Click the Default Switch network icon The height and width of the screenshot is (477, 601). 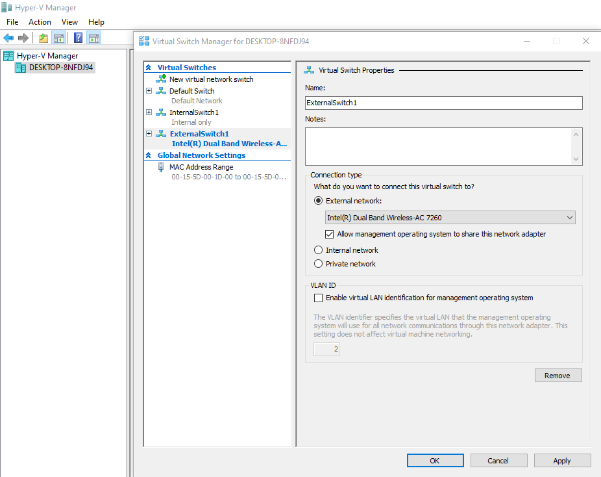[x=161, y=91]
